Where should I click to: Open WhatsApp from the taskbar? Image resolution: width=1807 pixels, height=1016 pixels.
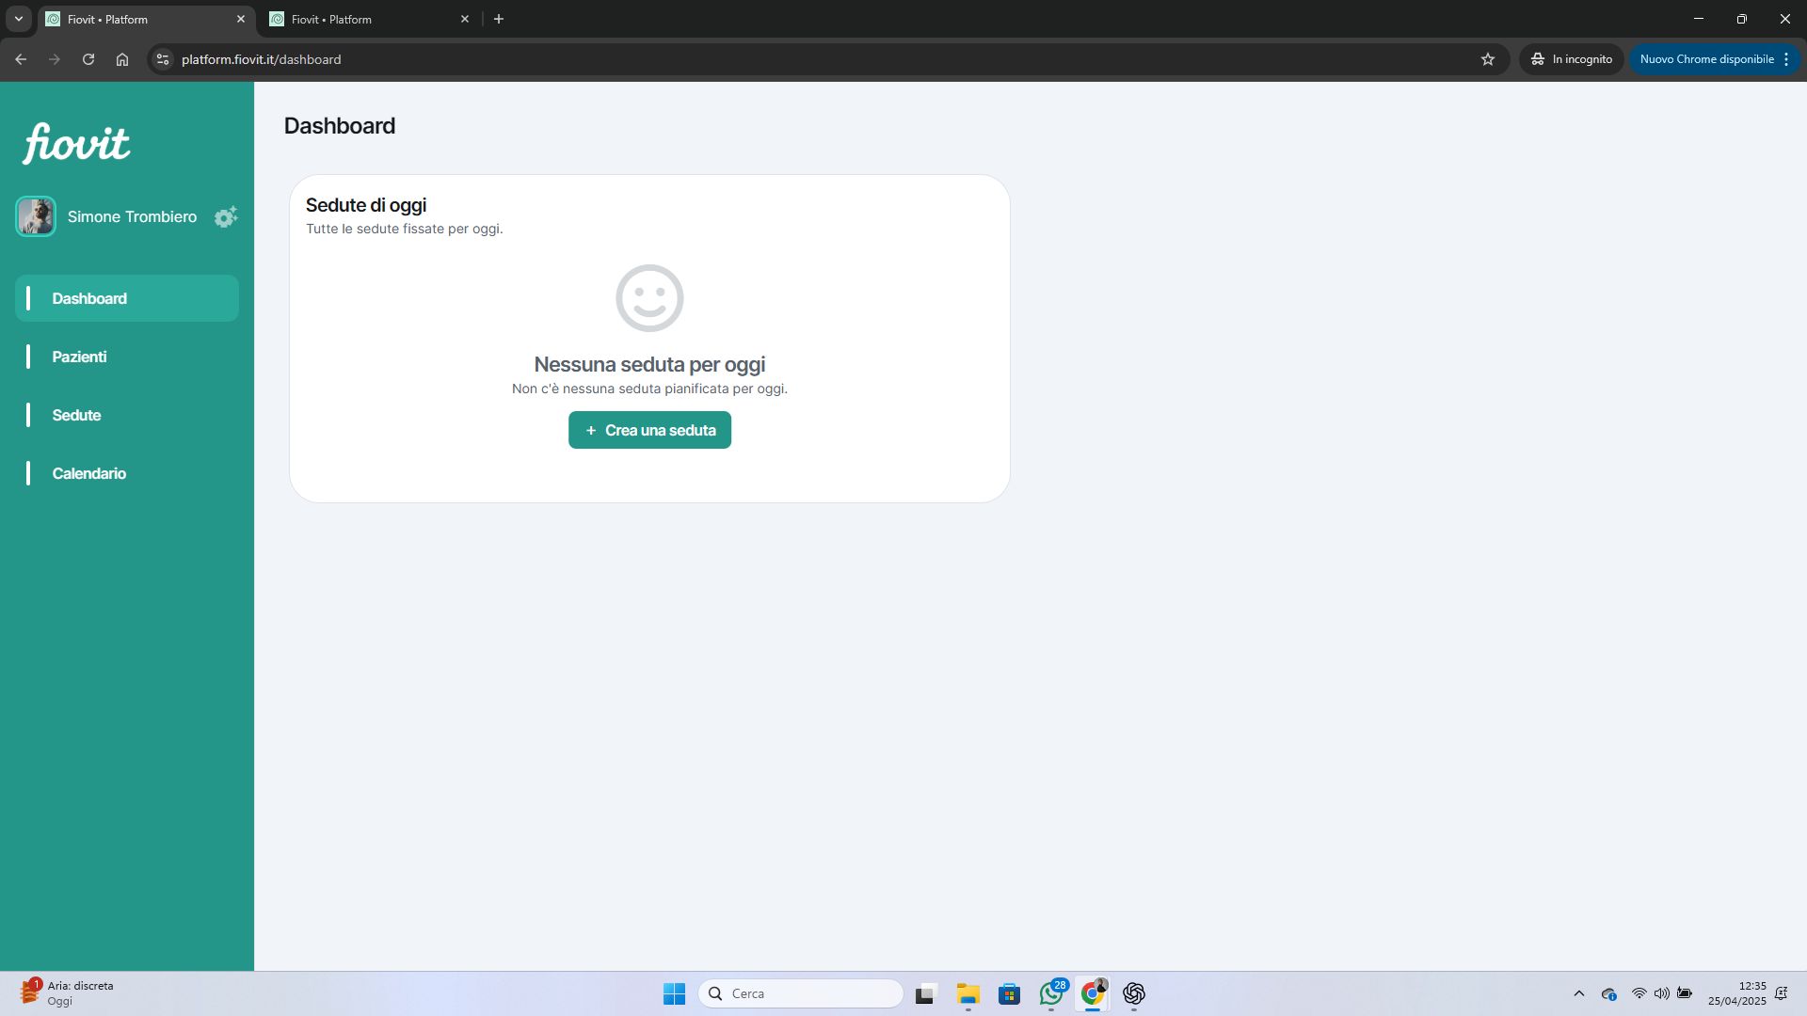tap(1051, 993)
